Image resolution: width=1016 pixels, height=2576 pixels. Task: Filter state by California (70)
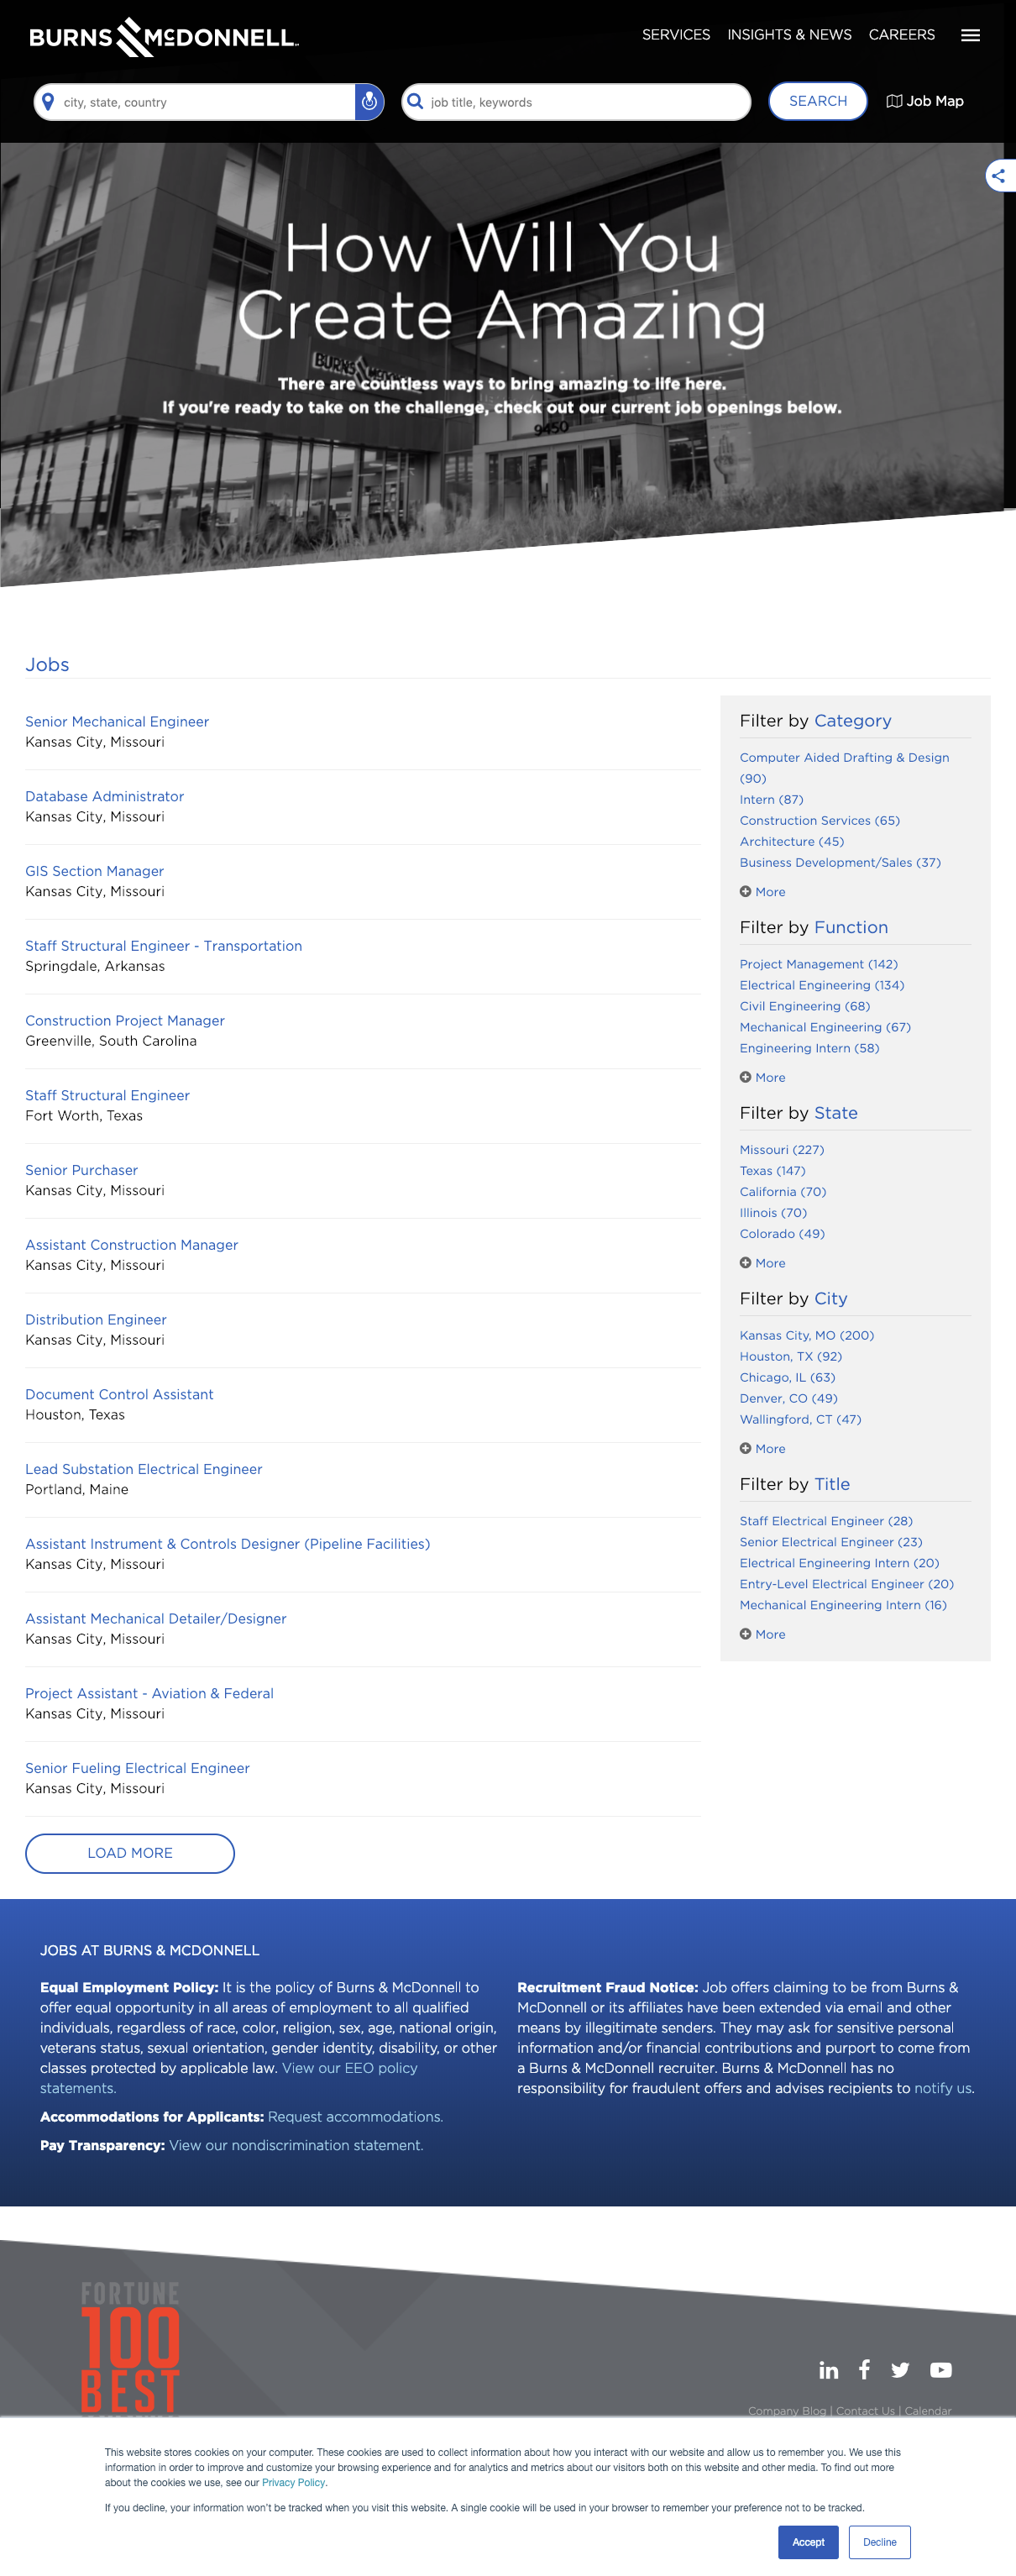tap(783, 1193)
